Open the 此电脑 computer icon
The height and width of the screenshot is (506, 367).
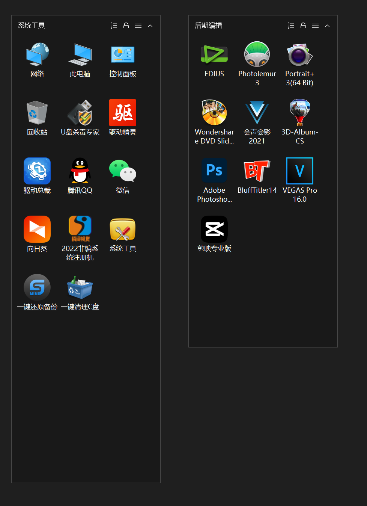pyautogui.click(x=80, y=55)
